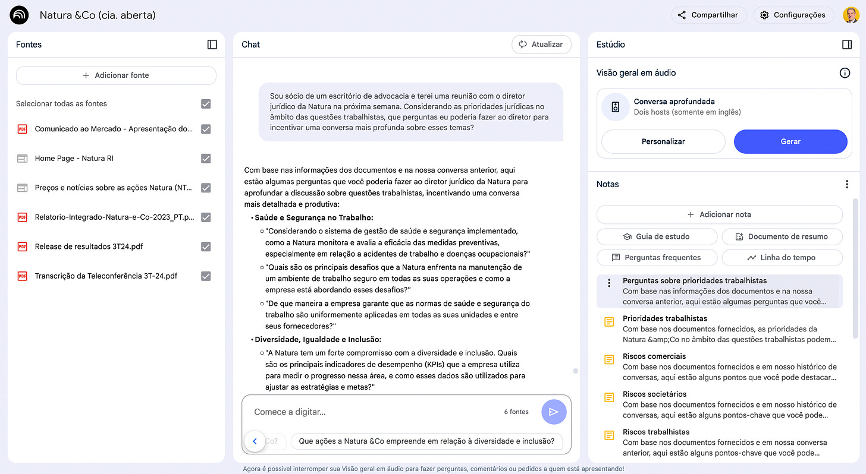Generate Linha do tempo

782,258
